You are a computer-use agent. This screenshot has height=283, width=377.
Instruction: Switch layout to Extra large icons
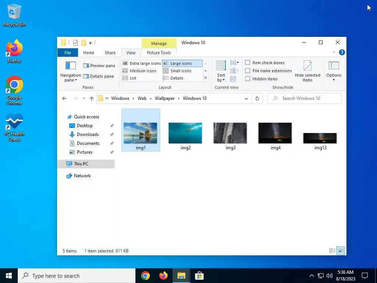tap(141, 63)
